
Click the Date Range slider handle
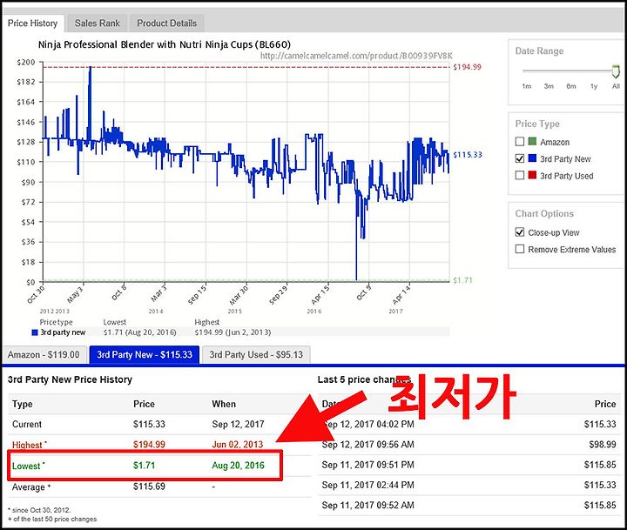click(x=616, y=70)
